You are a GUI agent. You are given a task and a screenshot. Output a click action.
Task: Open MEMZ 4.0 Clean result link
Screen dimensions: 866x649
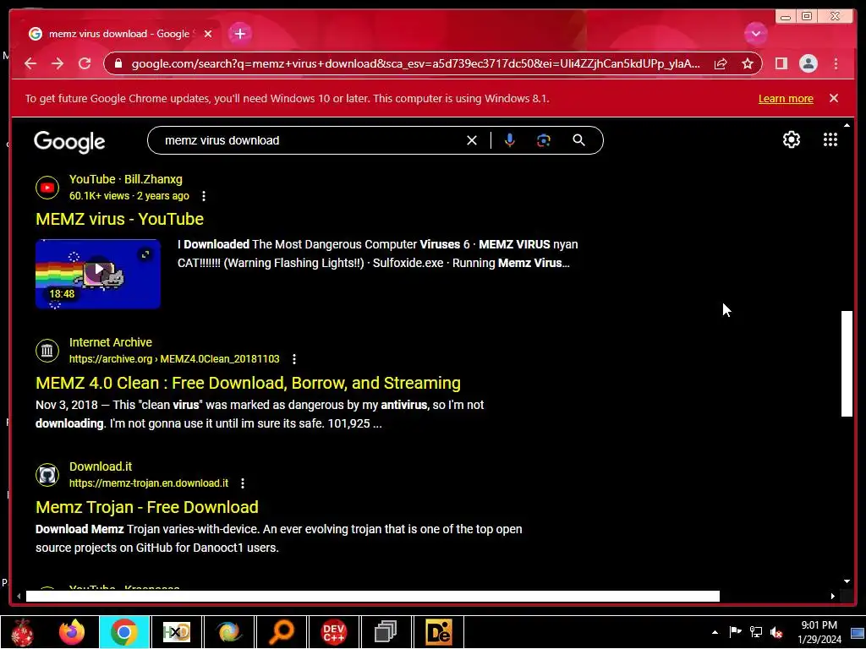pos(248,383)
